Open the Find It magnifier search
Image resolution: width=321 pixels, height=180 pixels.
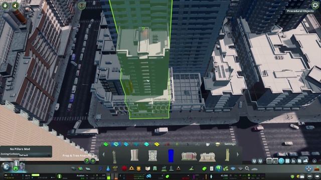click(247, 168)
